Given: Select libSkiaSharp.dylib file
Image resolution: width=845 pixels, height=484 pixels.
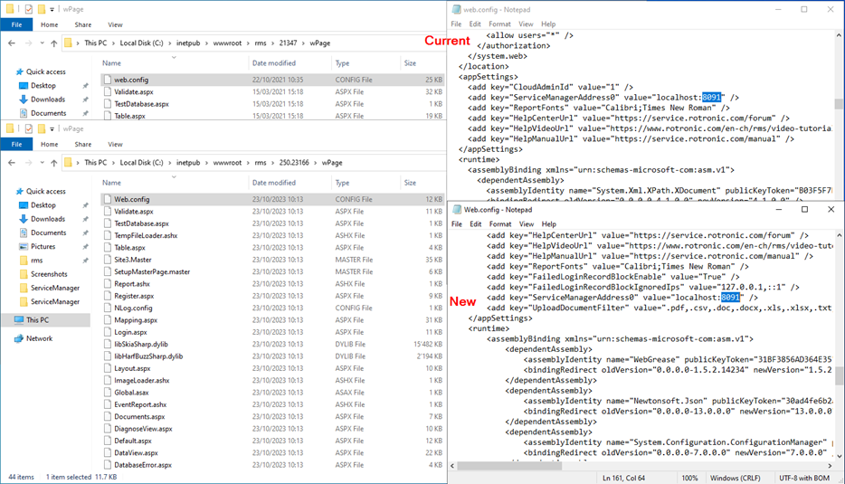Looking at the screenshot, I should (272, 345).
